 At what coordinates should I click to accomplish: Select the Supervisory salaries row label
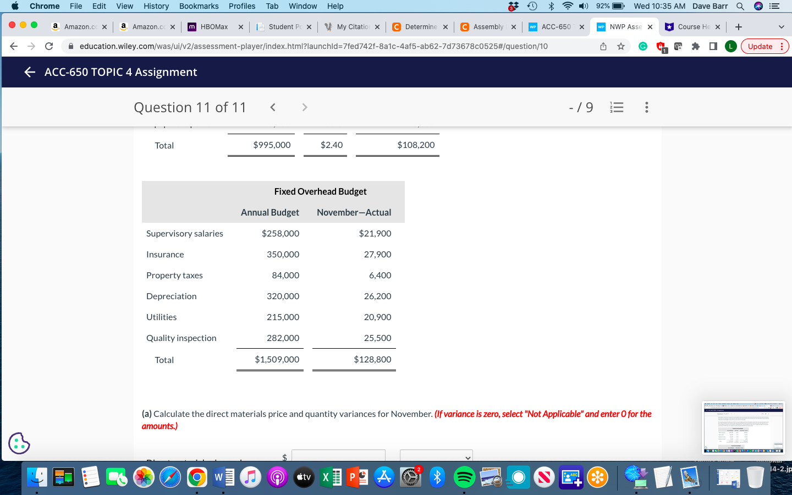click(185, 233)
